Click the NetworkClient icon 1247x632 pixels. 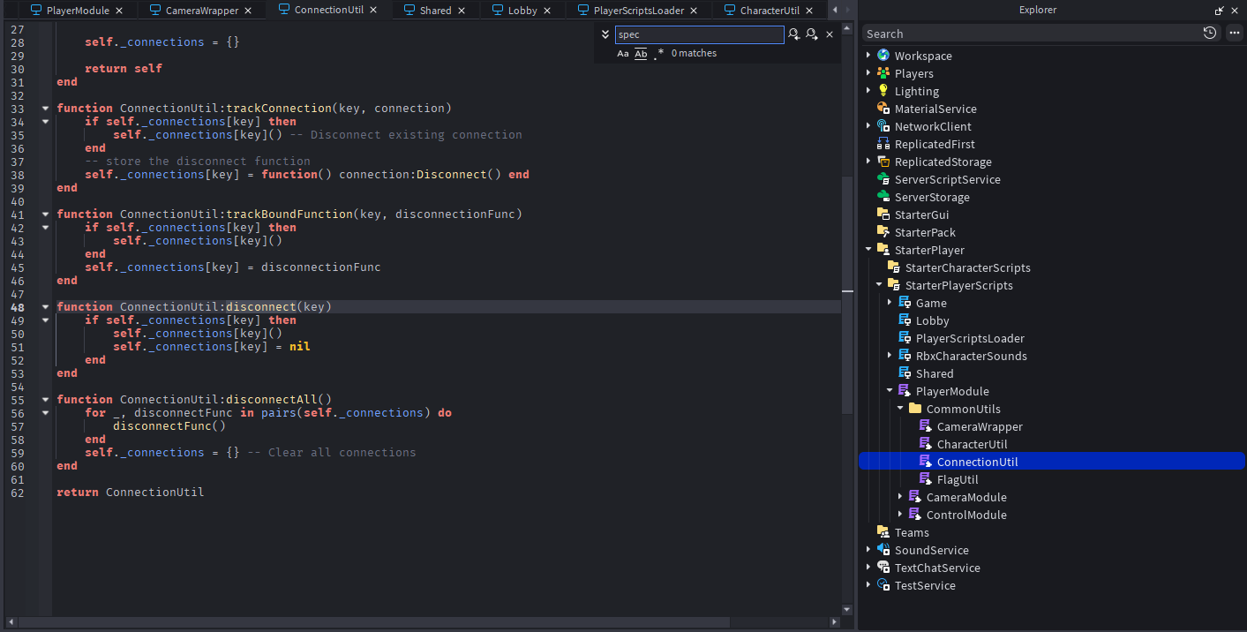tap(883, 125)
